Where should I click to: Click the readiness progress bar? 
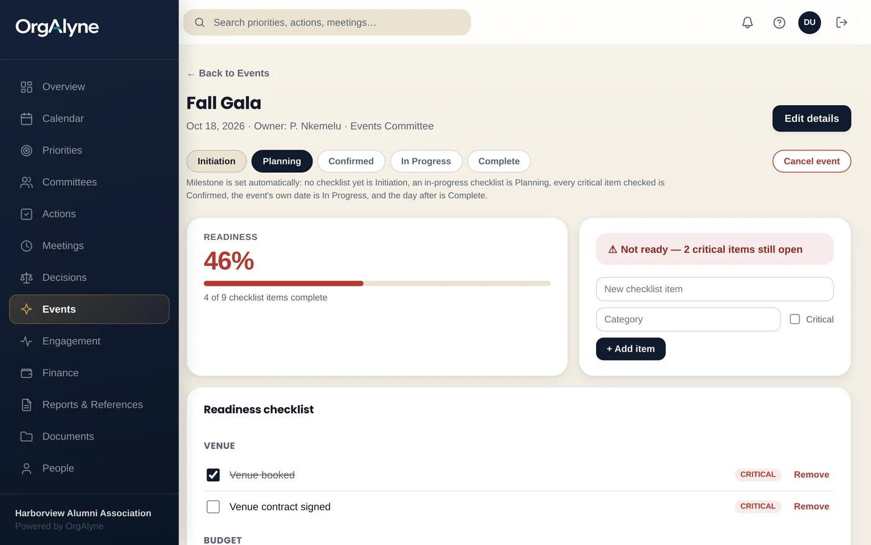click(x=377, y=283)
